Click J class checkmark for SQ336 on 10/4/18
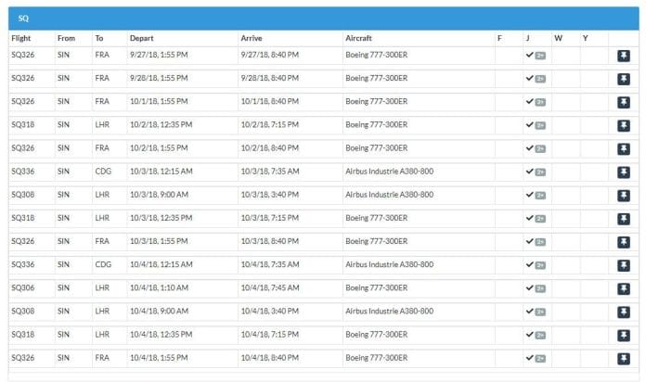The height and width of the screenshot is (382, 646). [x=530, y=264]
